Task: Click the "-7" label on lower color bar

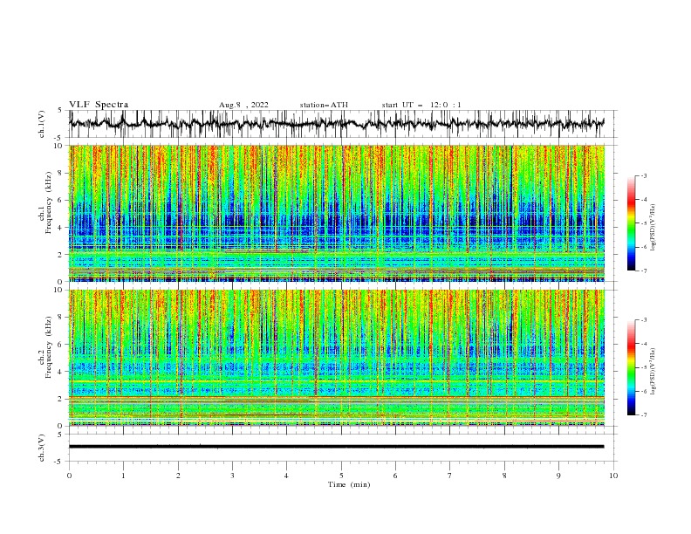Action: [644, 414]
